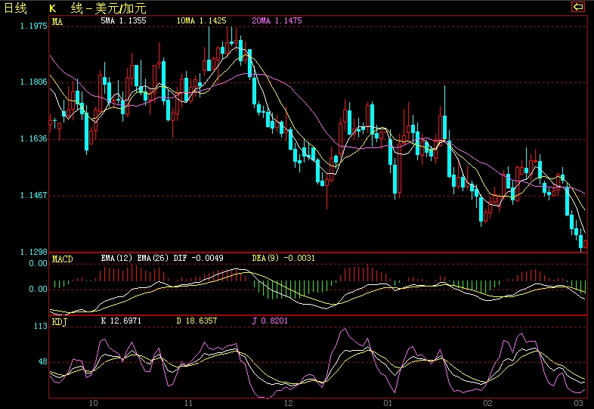Click the 'K 12.6971' value
Image resolution: width=594 pixels, height=409 pixels.
pyautogui.click(x=121, y=321)
